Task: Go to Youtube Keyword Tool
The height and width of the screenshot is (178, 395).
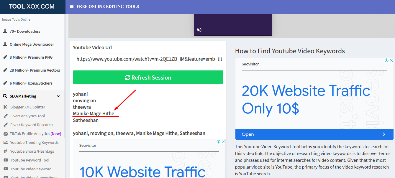Action: pos(30,160)
